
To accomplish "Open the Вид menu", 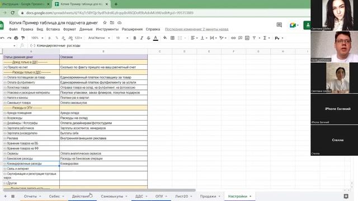I will tap(40, 30).
